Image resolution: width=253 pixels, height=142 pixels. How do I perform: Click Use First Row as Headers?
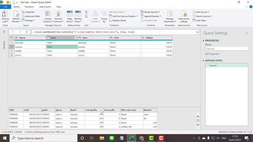pyautogui.click(x=123, y=16)
